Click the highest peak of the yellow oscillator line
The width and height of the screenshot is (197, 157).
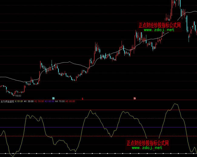175,104
